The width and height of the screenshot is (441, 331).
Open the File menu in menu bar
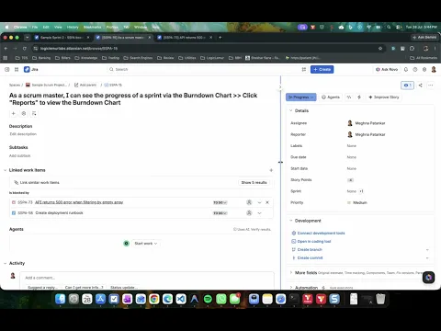(35, 27)
